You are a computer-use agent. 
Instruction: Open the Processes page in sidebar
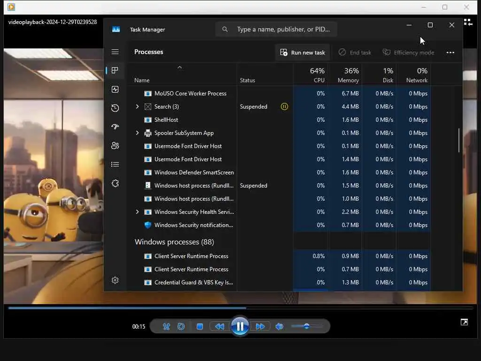tap(115, 71)
